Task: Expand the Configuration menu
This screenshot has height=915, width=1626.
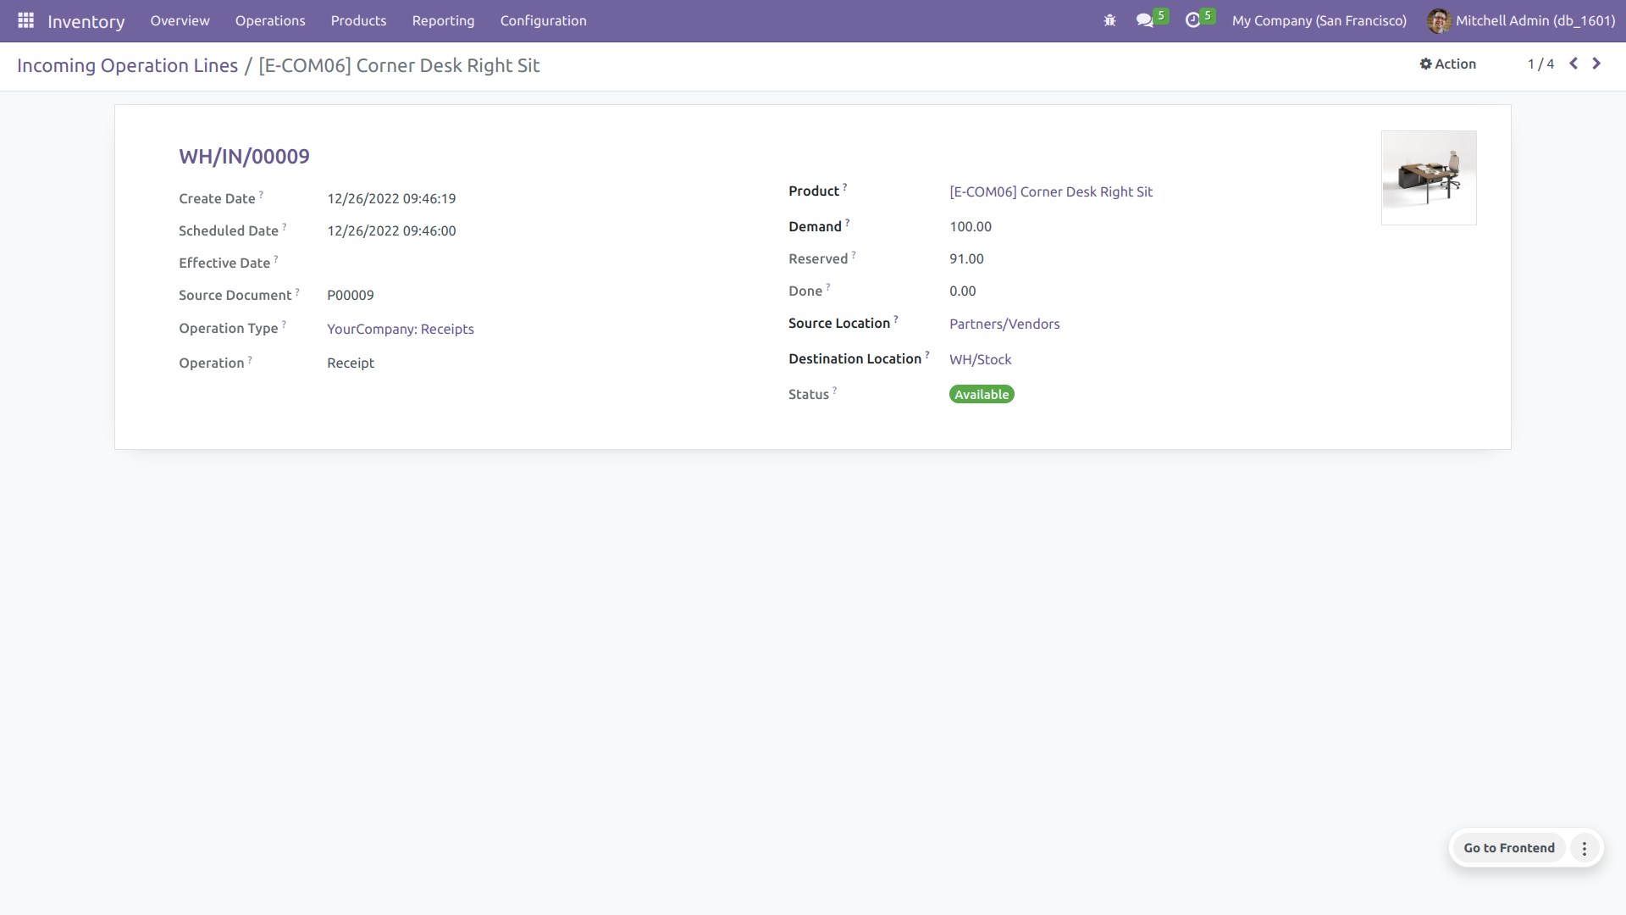Action: tap(543, 20)
